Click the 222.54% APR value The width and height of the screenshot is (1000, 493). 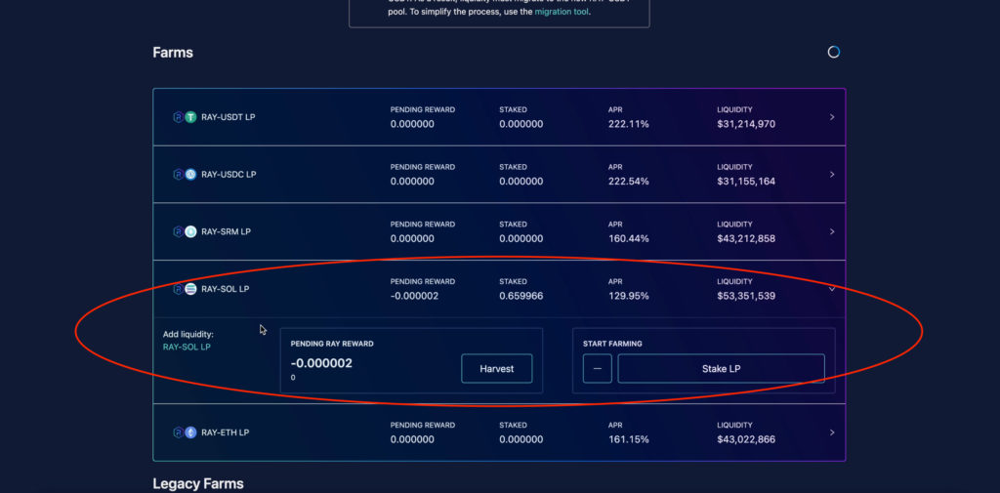(628, 182)
